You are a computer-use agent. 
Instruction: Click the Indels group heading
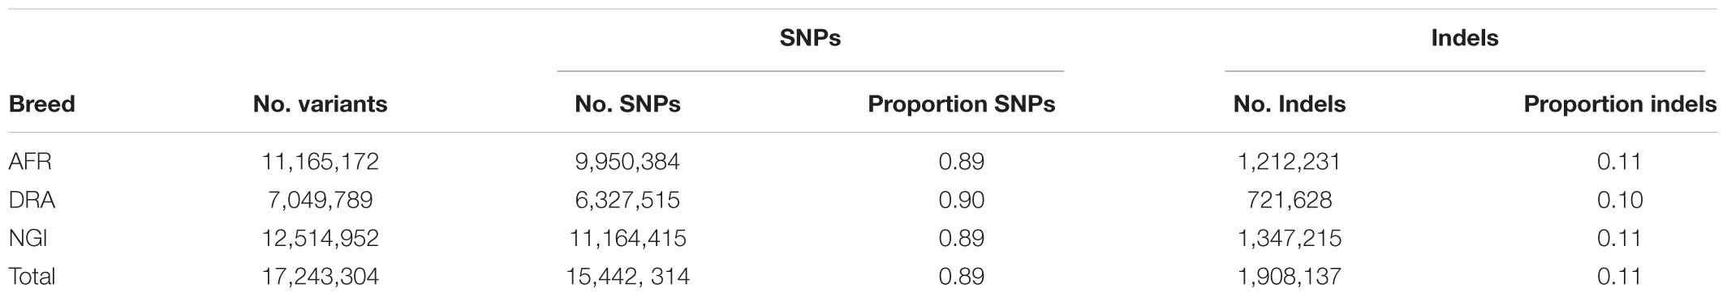(1465, 39)
